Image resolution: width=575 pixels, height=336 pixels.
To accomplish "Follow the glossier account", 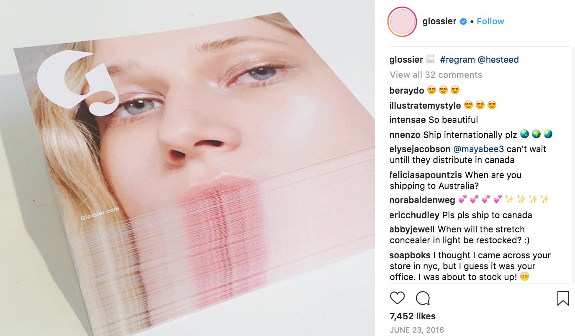I will coord(490,21).
